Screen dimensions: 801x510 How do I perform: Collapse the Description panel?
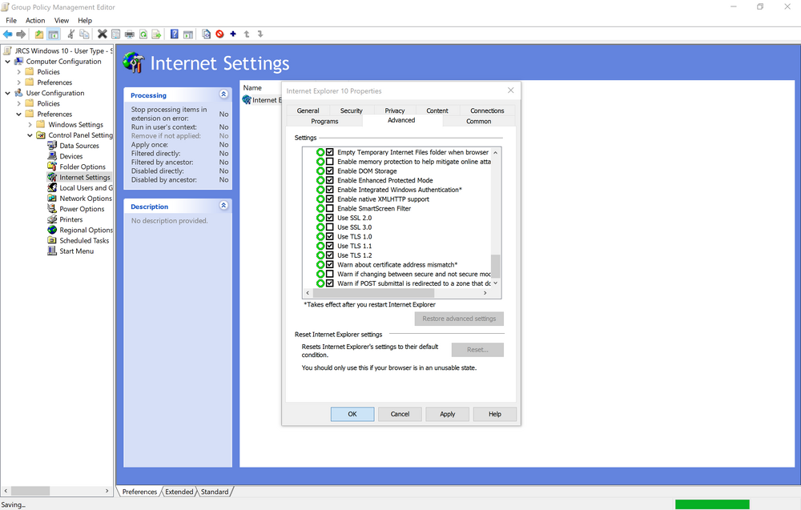[x=223, y=205]
